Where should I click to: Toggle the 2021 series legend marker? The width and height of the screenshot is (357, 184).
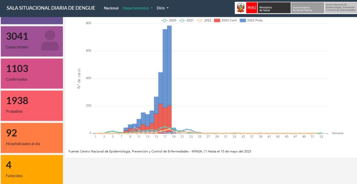(x=182, y=20)
